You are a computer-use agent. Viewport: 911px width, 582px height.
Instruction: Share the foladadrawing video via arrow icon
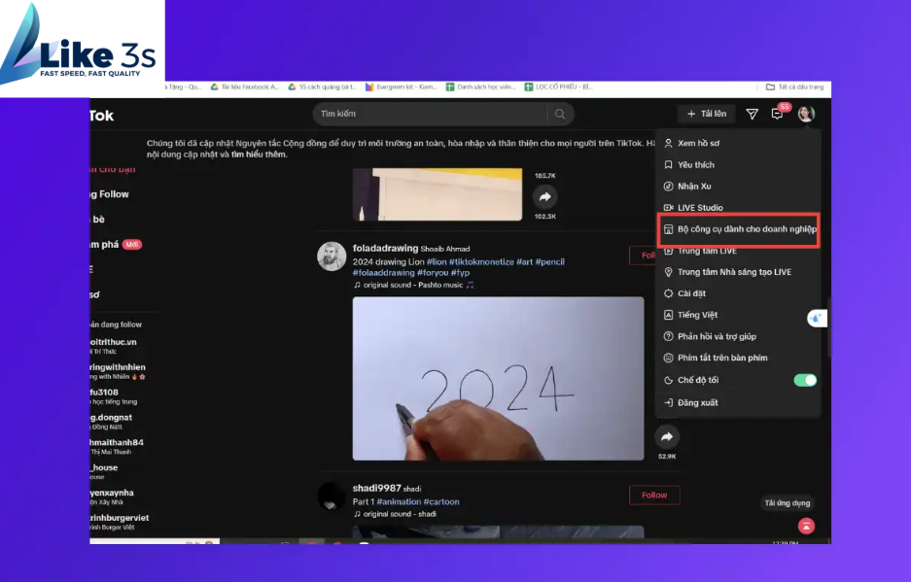click(667, 437)
